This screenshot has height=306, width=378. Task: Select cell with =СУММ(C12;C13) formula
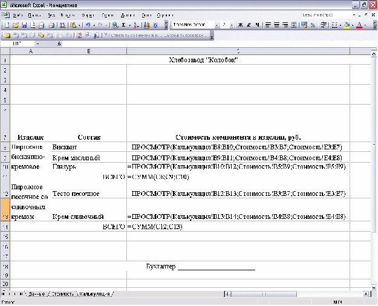coord(238,227)
